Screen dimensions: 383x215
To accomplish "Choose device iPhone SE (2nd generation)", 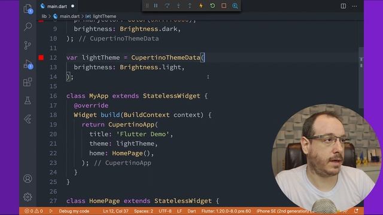I will [283, 211].
